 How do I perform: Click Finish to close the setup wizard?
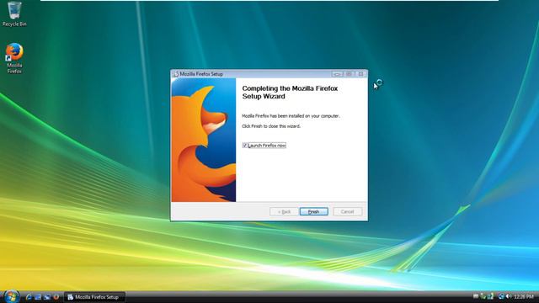click(313, 211)
